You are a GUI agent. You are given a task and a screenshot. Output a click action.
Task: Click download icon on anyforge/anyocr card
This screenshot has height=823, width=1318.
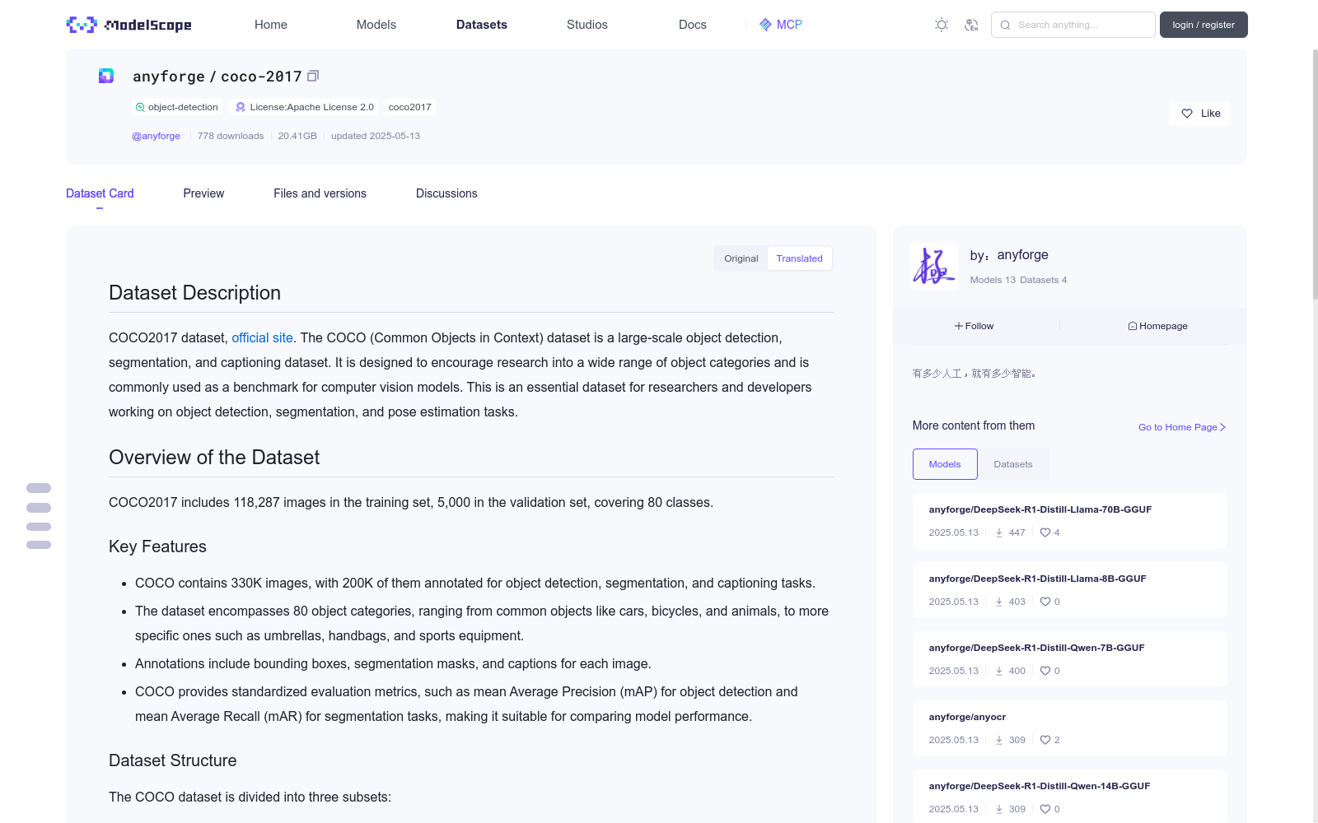click(999, 740)
